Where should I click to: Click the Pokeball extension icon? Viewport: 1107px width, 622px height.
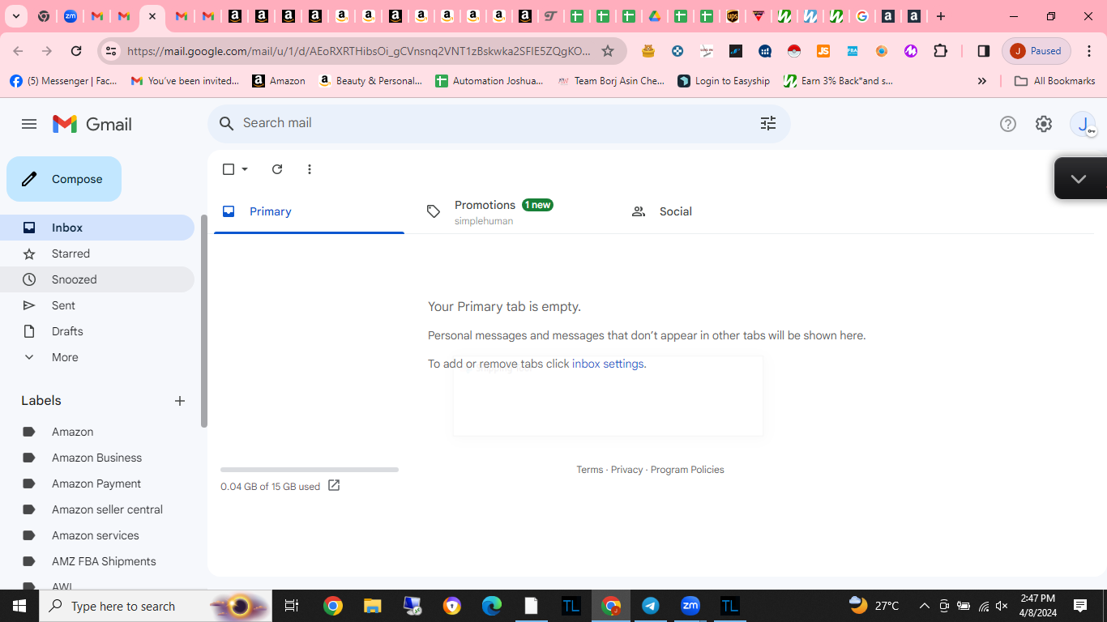[x=794, y=51]
